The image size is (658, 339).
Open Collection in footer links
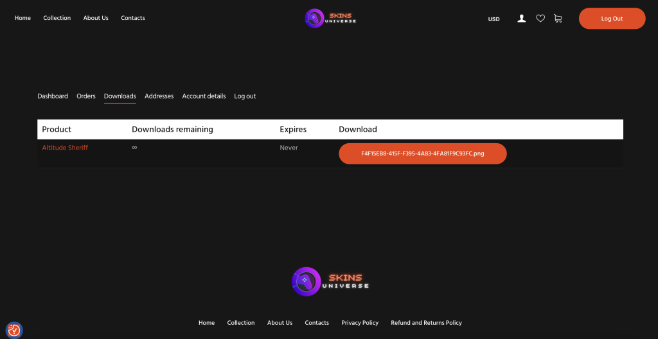(241, 323)
